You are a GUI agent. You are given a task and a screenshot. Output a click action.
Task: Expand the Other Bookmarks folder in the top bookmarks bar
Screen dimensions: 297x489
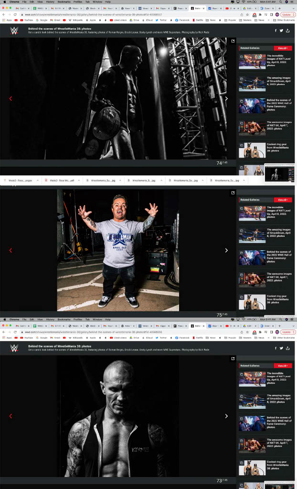(x=284, y=21)
